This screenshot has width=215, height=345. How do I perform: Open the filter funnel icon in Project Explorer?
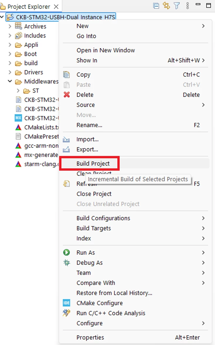coord(177,6)
